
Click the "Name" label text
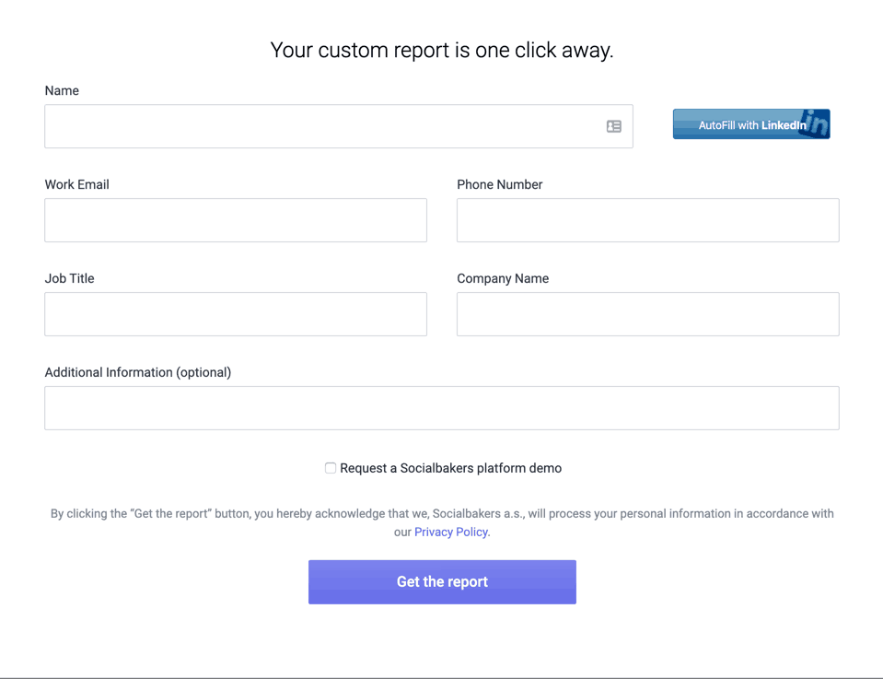click(62, 90)
